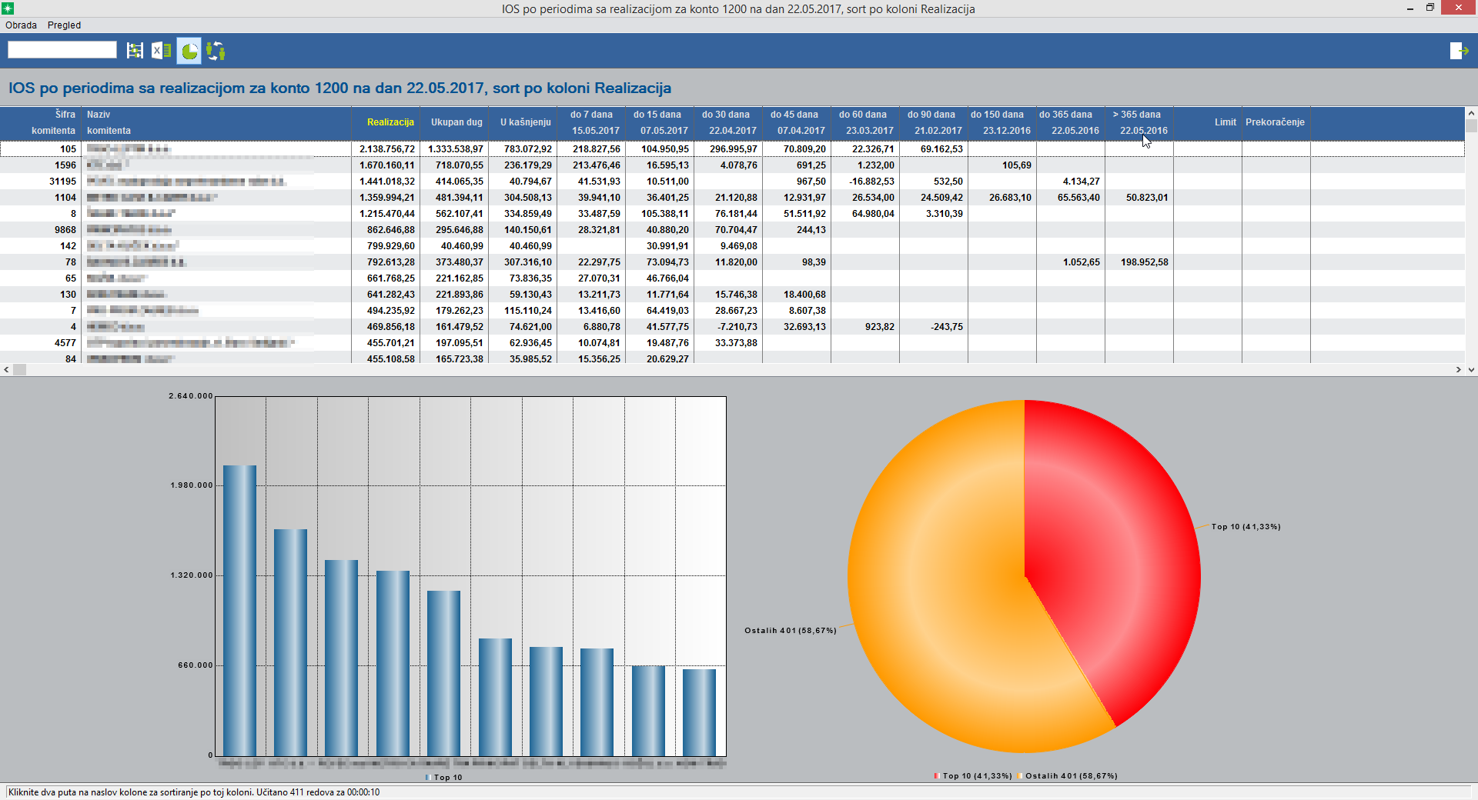Click the horizontal scroll left arrow
Viewport: 1478px width, 800px height.
click(6, 370)
